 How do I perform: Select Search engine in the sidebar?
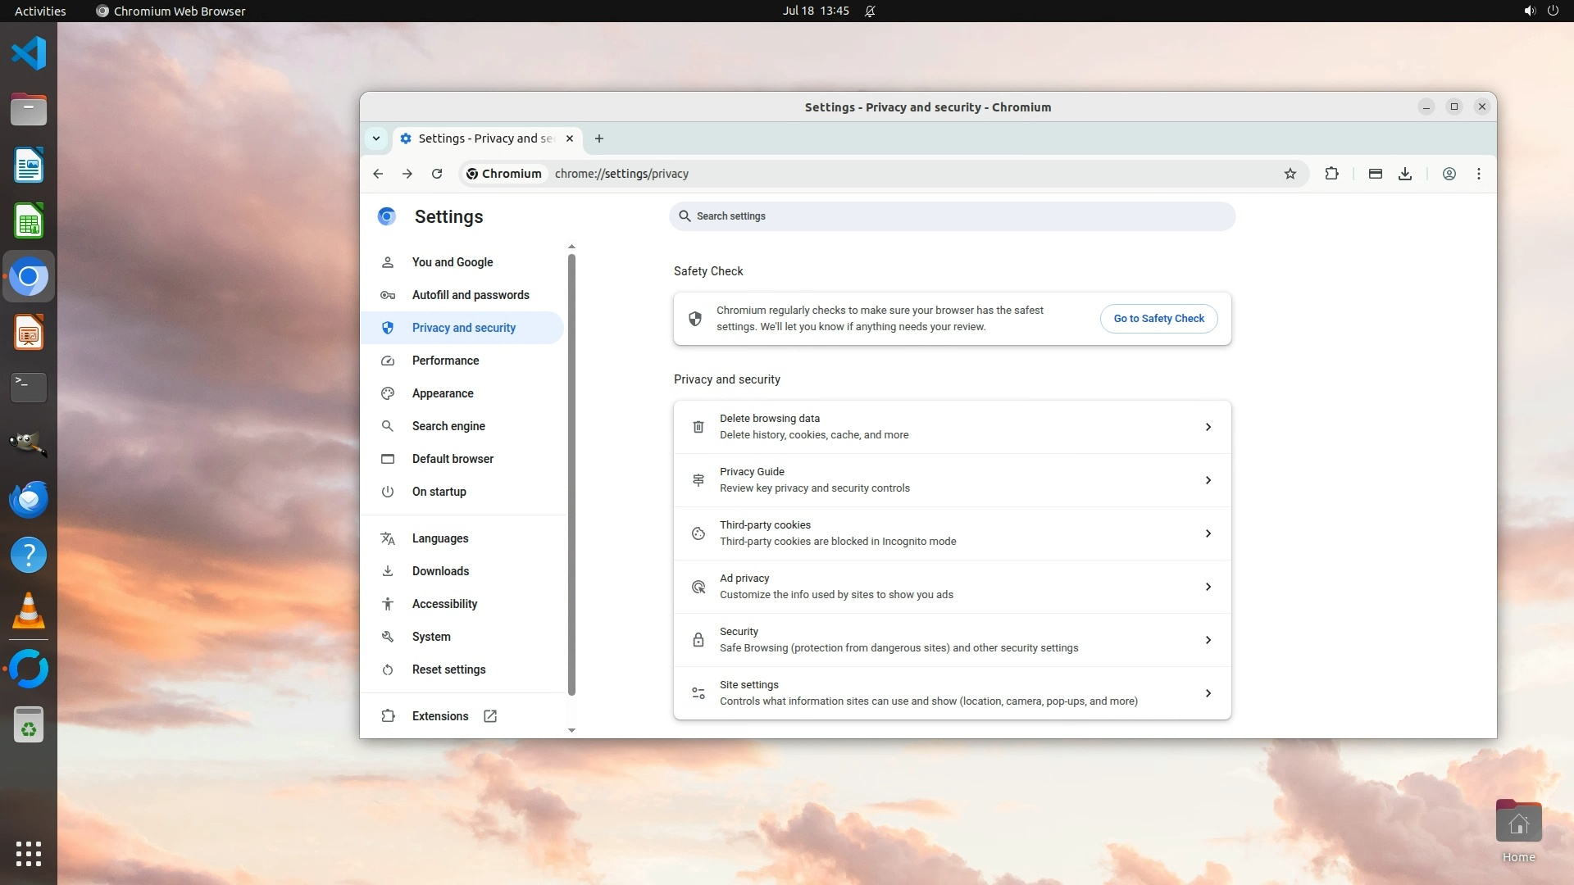(448, 426)
